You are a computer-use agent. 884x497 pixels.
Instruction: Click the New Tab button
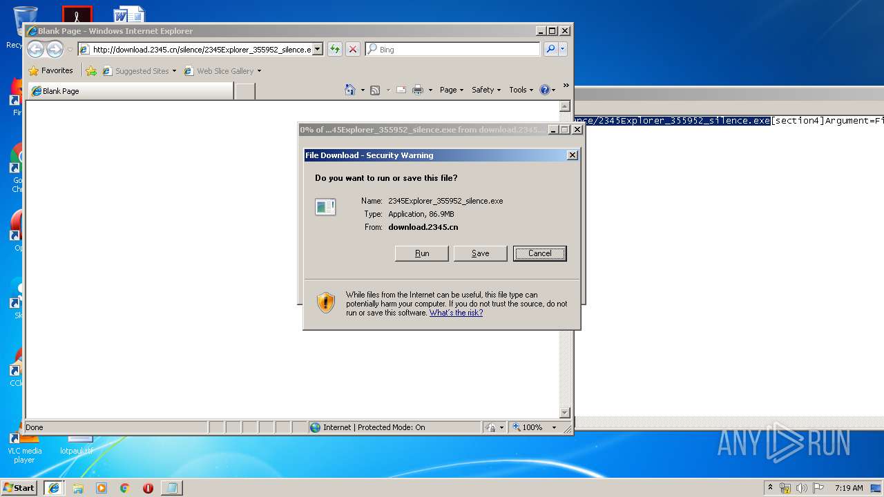(x=244, y=91)
